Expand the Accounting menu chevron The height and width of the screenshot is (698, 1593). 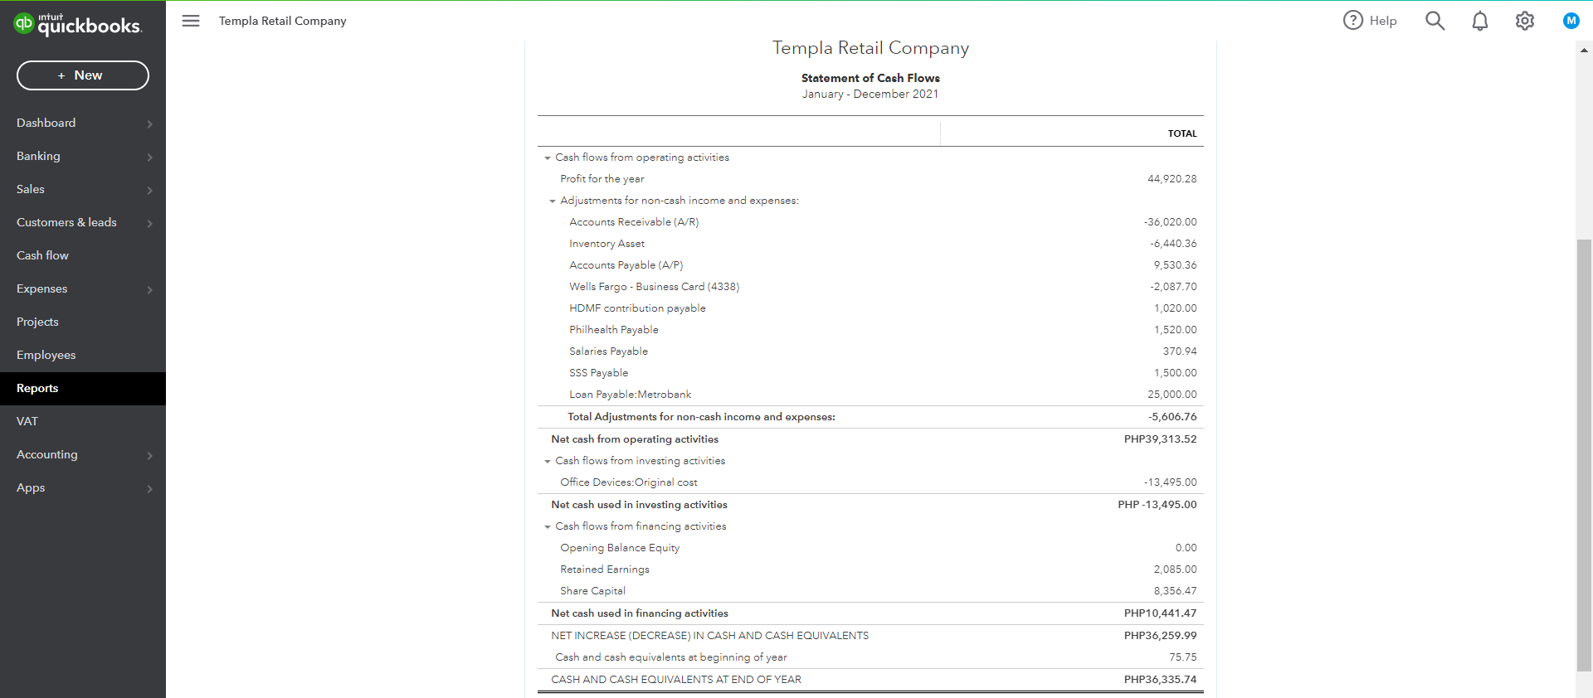coord(150,455)
